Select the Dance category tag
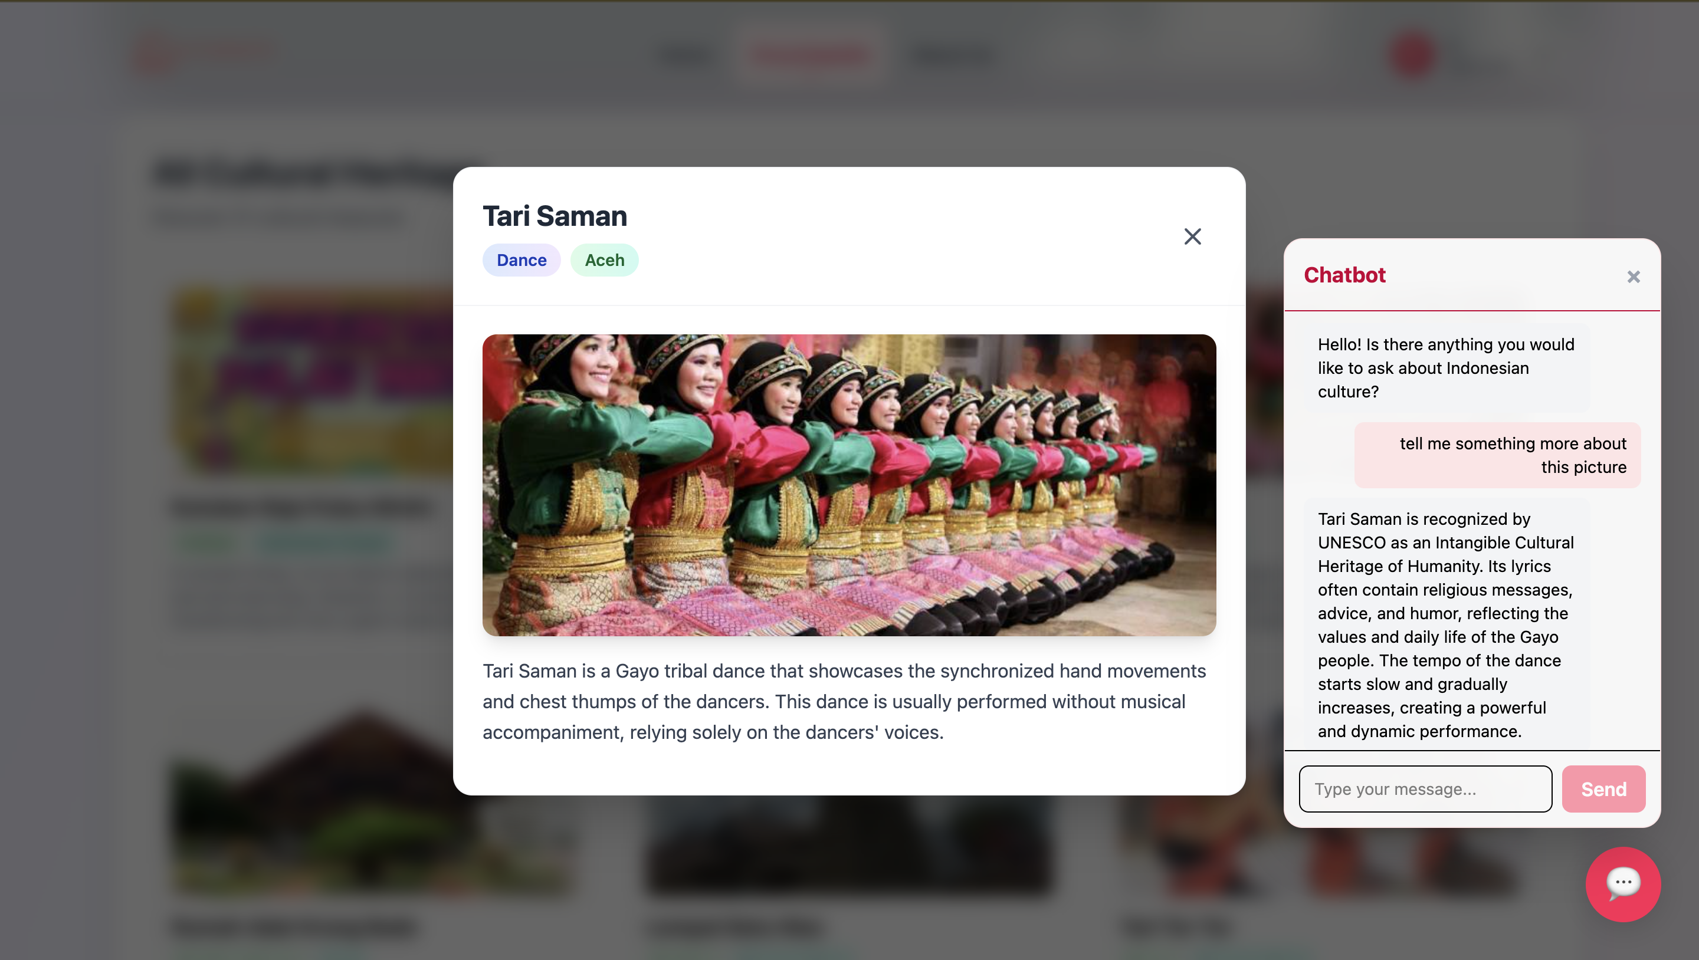Viewport: 1699px width, 960px height. 521,260
